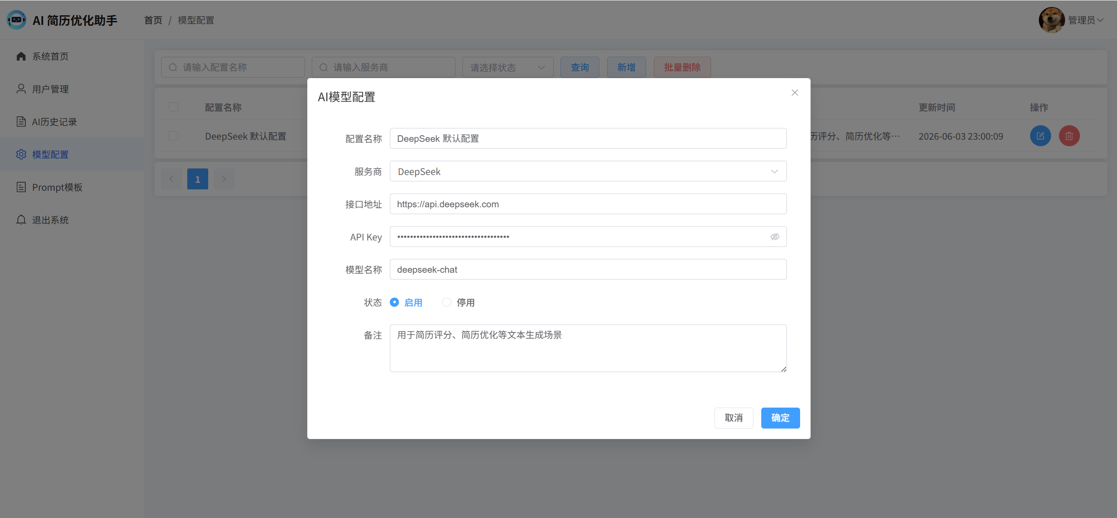
Task: Select page 1 in pagination
Action: 198,179
